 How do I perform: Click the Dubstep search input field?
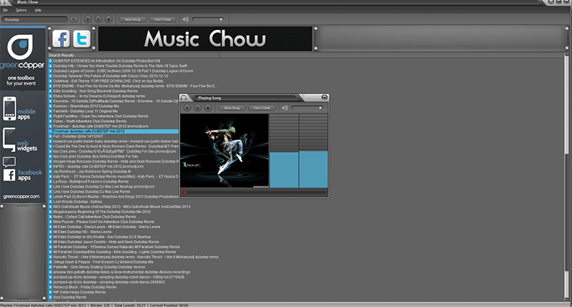pyautogui.click(x=34, y=19)
